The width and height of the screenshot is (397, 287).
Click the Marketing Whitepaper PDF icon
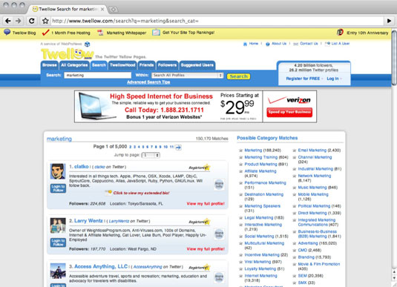[x=100, y=33]
